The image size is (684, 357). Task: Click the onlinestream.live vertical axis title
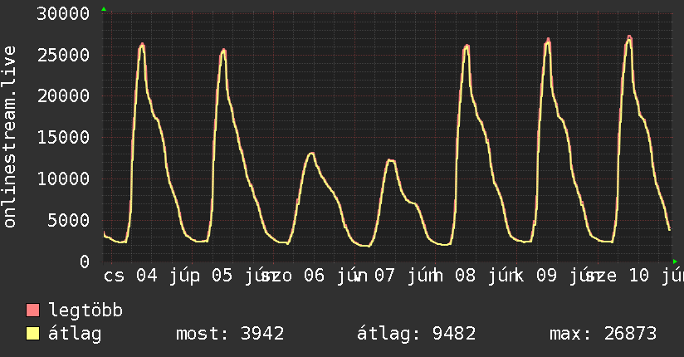pos(10,137)
